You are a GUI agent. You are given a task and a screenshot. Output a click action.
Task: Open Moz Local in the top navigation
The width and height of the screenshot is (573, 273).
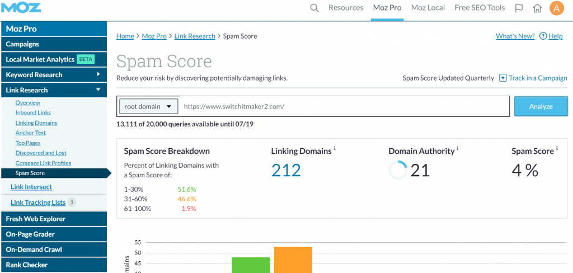[x=428, y=8]
